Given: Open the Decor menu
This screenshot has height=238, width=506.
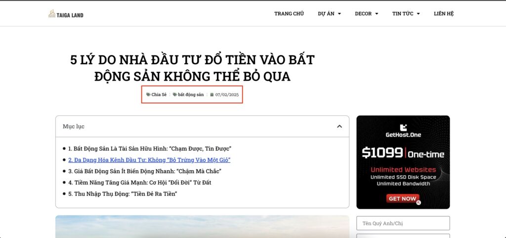Looking at the screenshot, I should pyautogui.click(x=363, y=13).
